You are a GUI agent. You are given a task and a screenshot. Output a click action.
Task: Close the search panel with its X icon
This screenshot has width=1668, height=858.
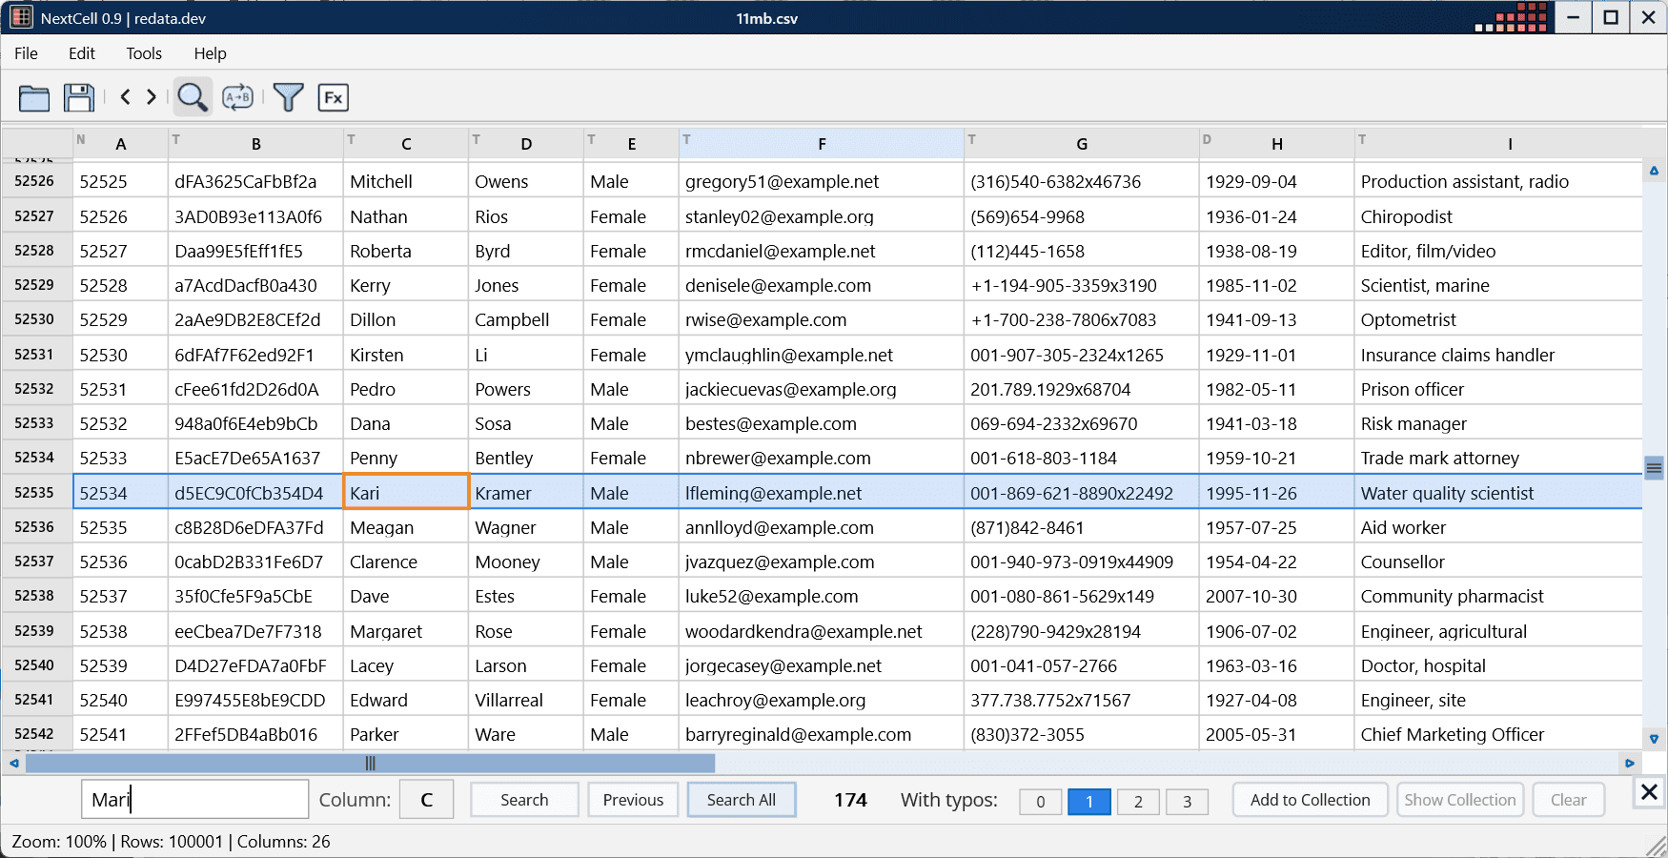pos(1647,792)
